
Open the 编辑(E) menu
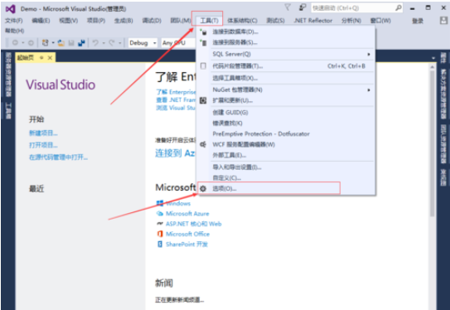(41, 21)
